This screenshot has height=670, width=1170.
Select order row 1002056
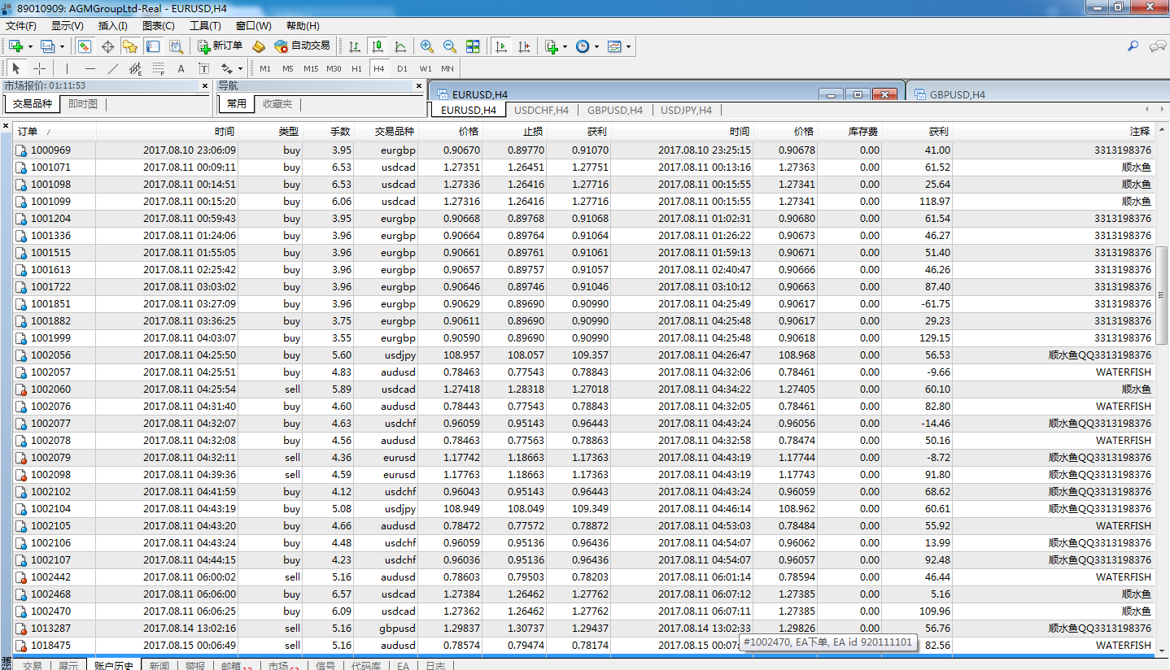click(584, 355)
